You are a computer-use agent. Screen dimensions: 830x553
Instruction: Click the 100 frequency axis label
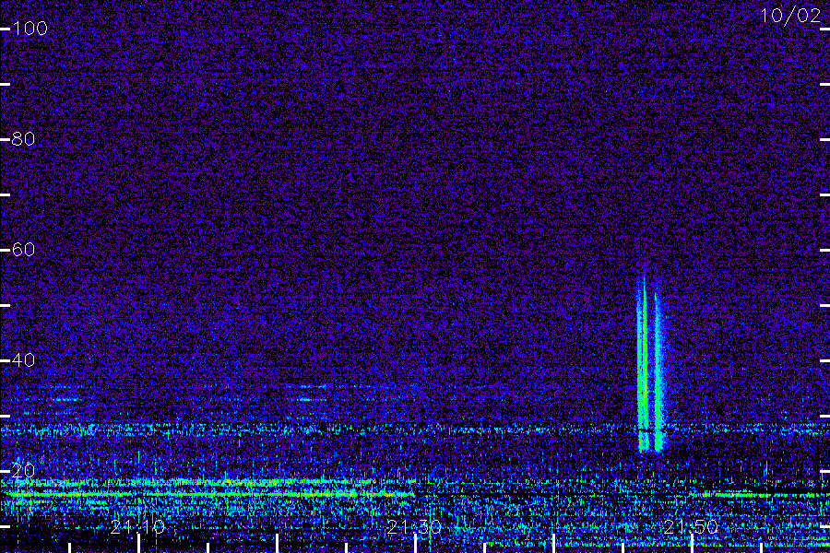point(30,28)
